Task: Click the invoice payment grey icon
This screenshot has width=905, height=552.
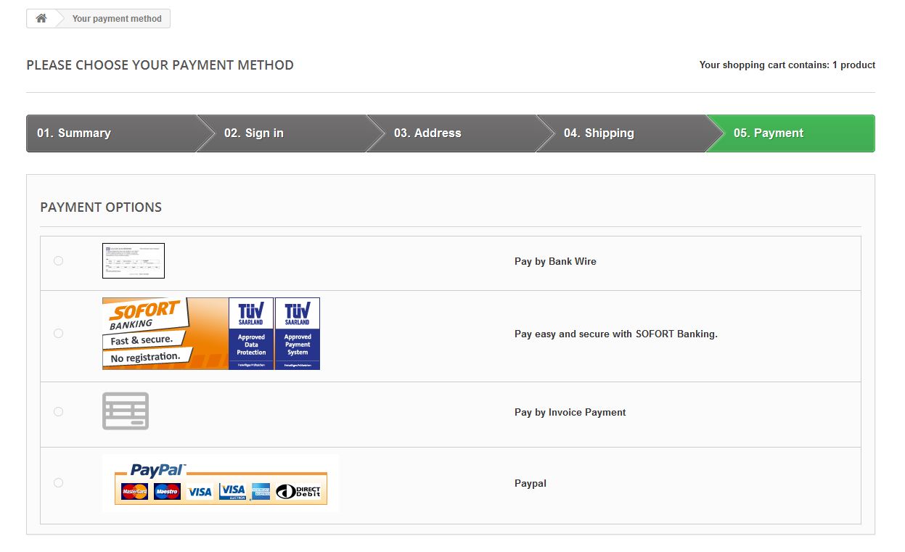Action: pyautogui.click(x=126, y=411)
